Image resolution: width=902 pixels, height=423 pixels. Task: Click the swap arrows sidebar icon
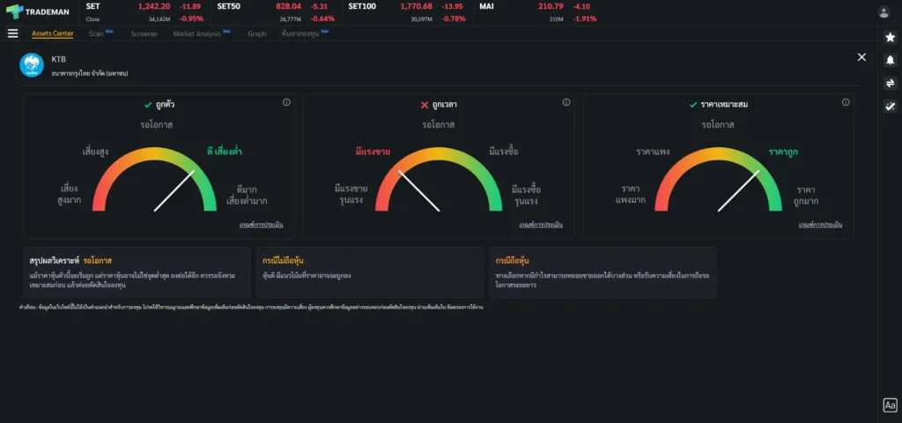pyautogui.click(x=890, y=84)
